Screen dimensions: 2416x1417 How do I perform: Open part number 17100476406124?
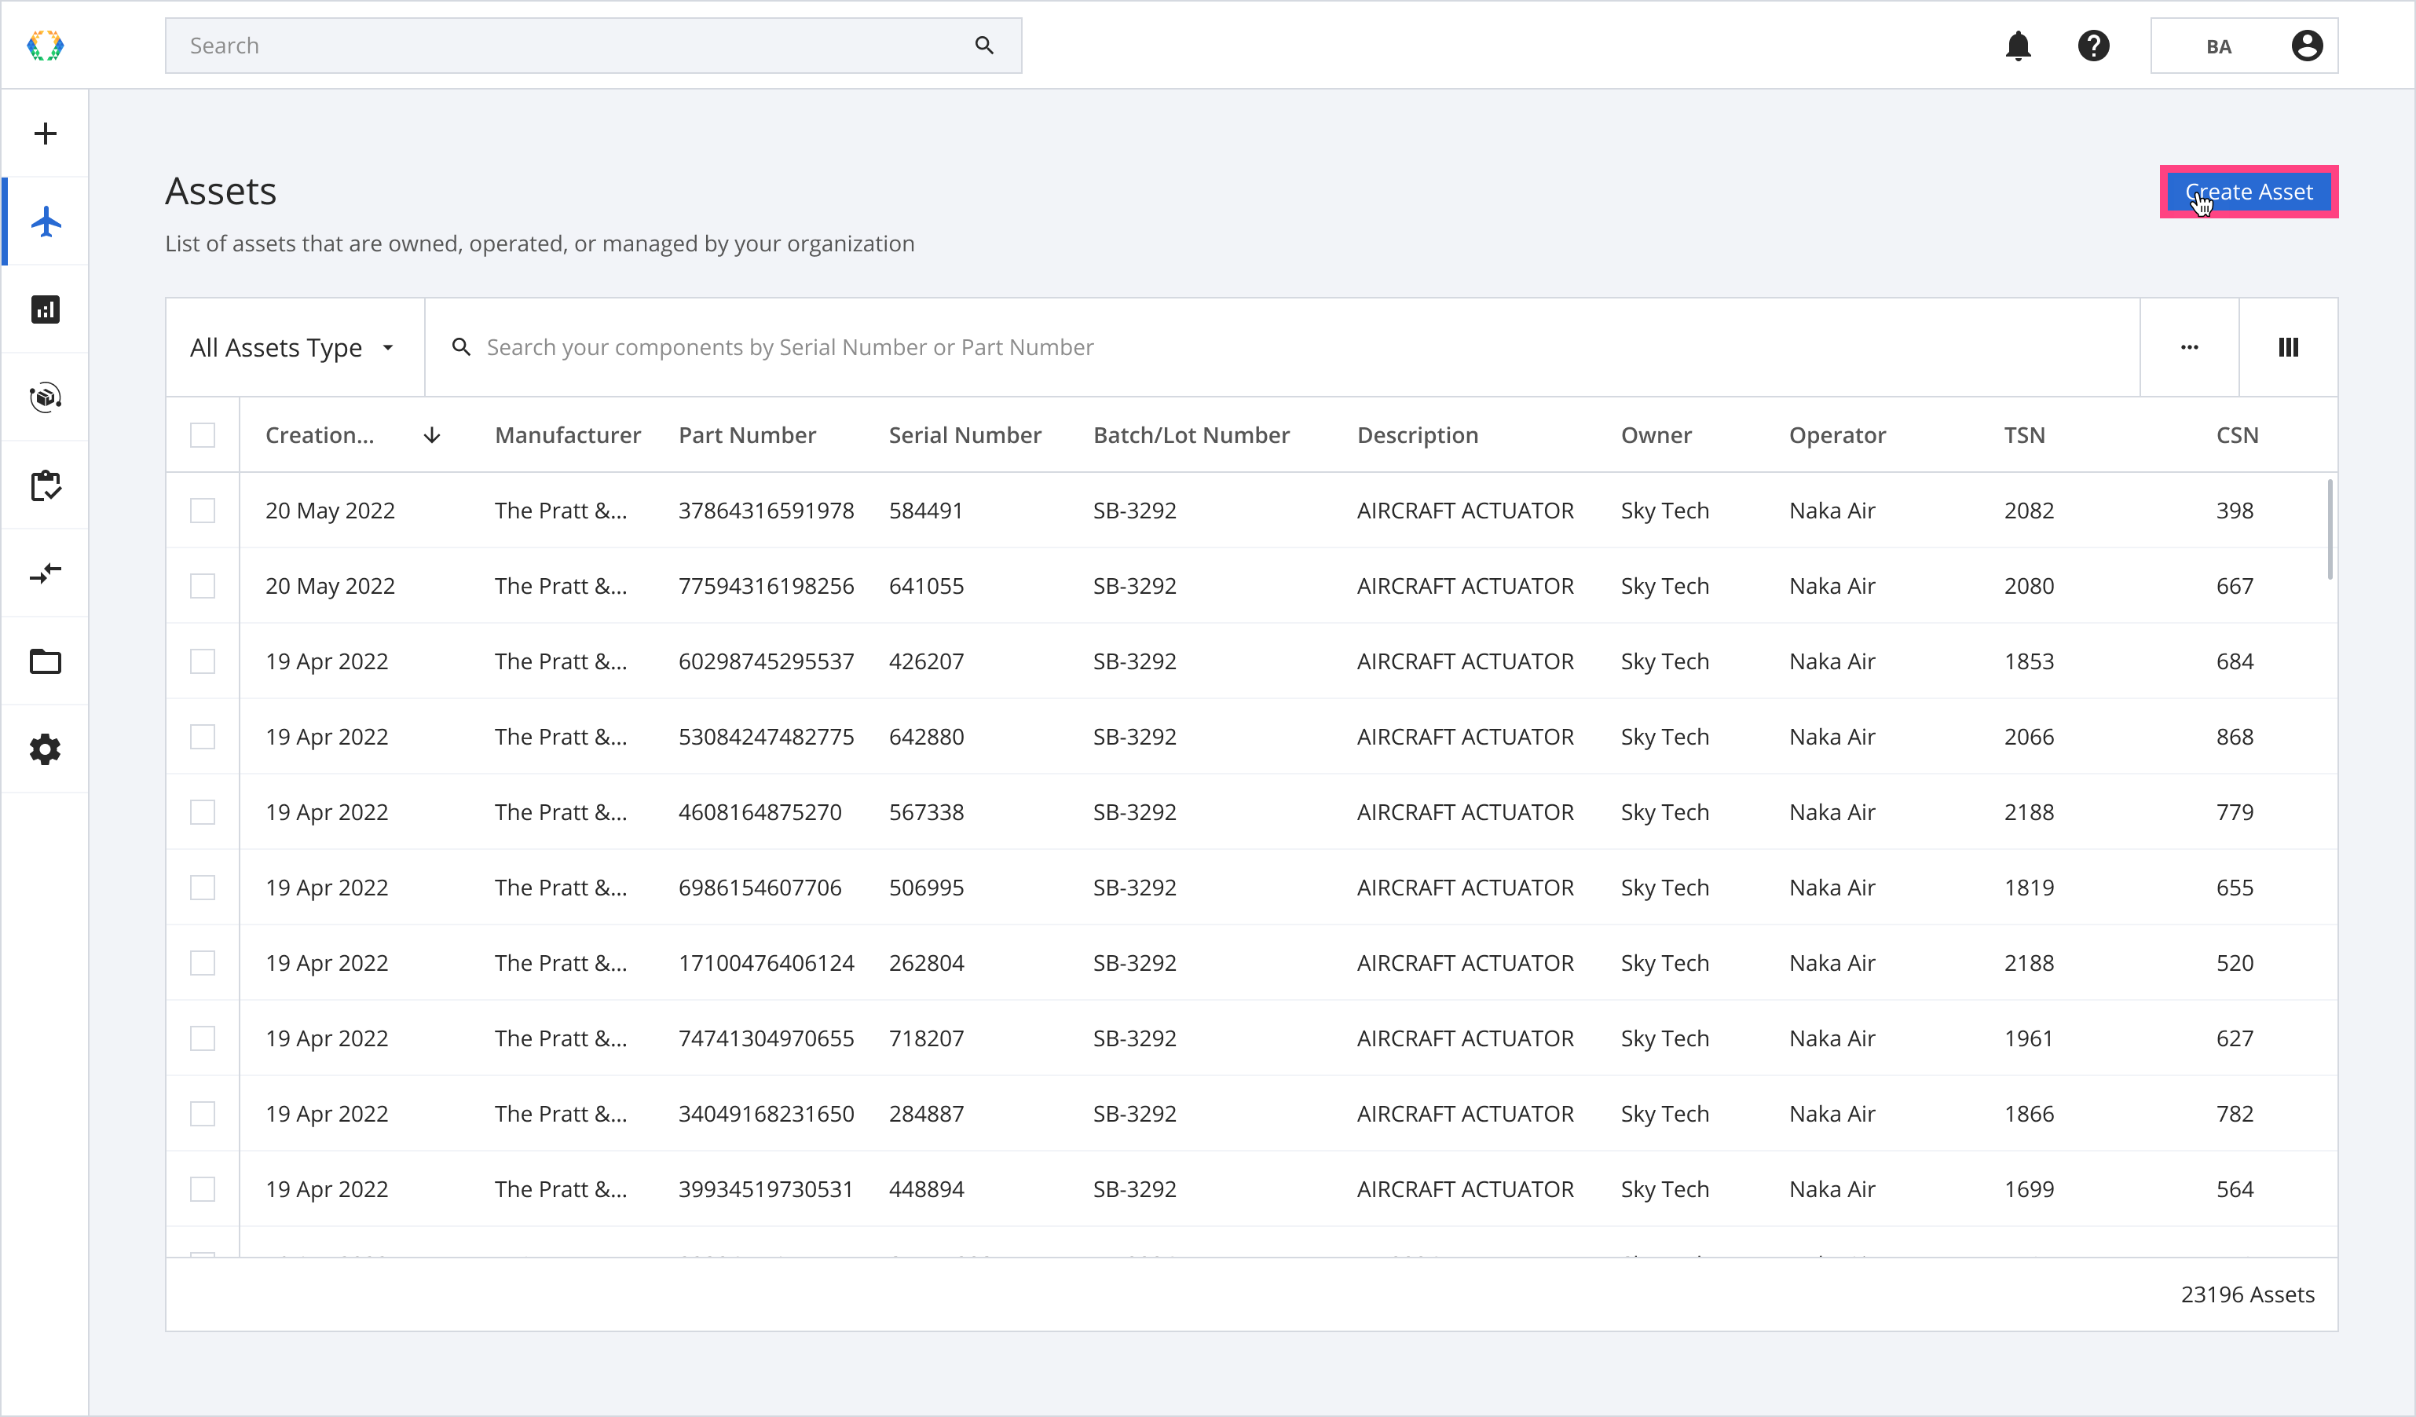pos(766,962)
